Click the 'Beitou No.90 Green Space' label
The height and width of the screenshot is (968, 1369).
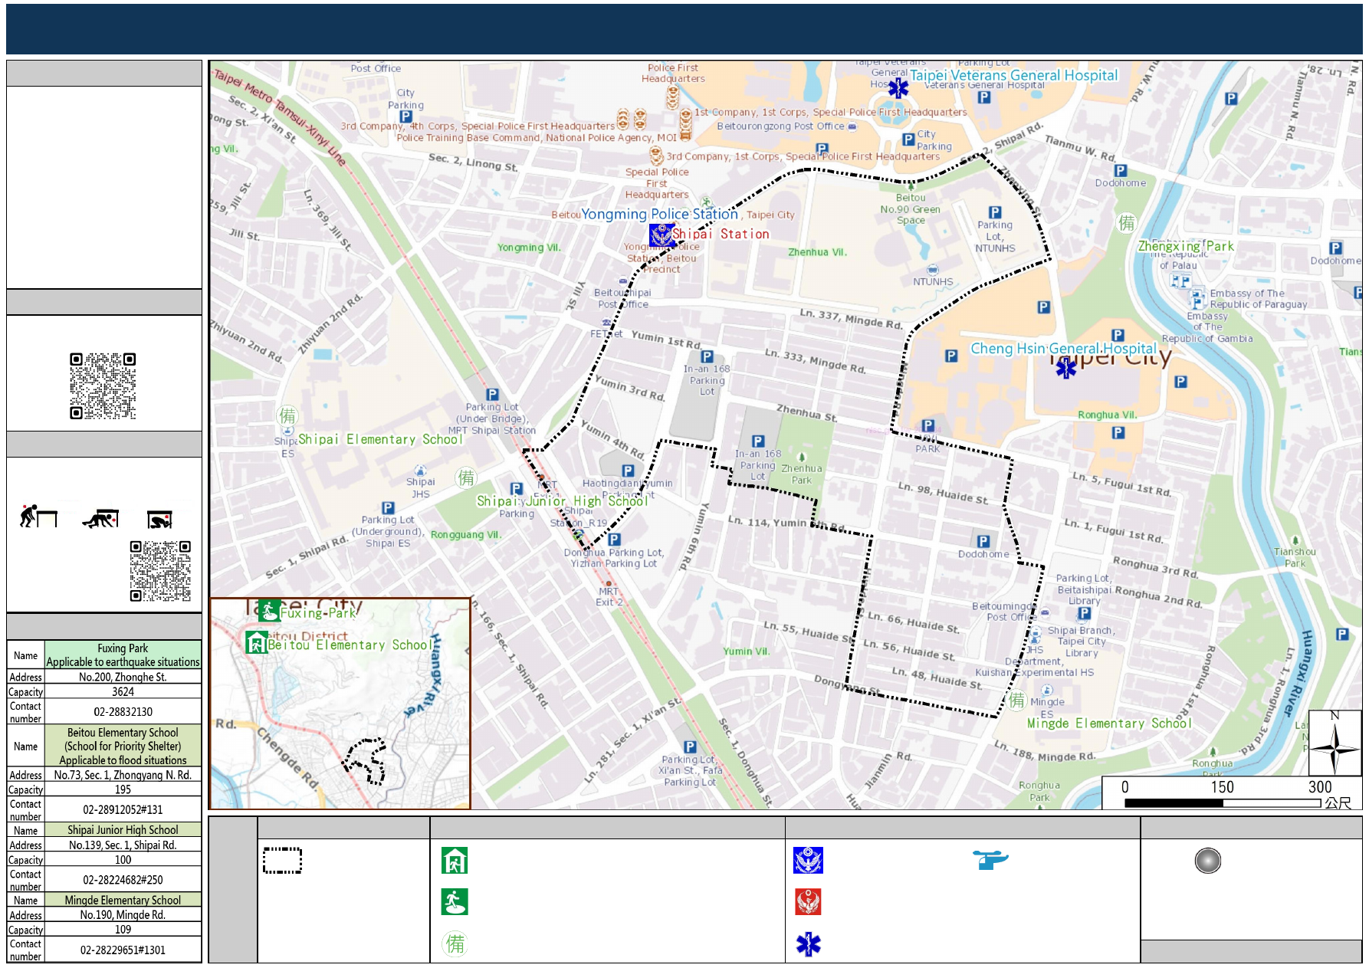point(911,208)
